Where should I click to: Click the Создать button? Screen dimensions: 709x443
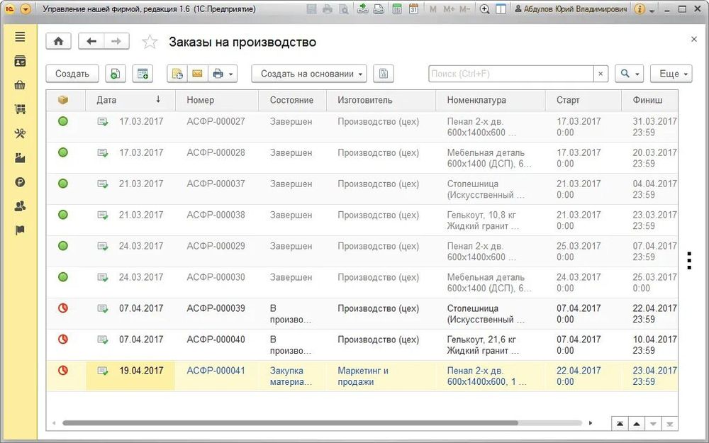click(72, 74)
